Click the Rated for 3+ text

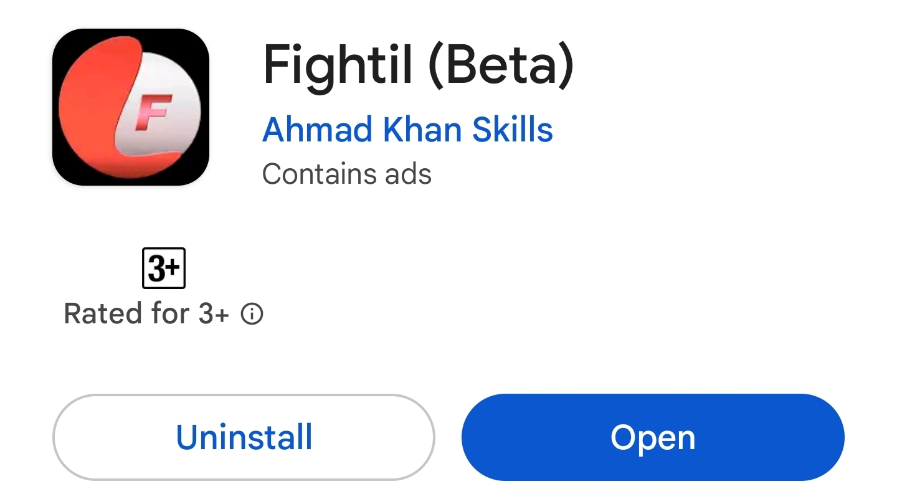[146, 314]
